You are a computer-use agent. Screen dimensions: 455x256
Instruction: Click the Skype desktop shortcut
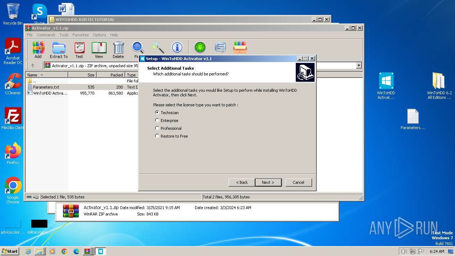(39, 14)
